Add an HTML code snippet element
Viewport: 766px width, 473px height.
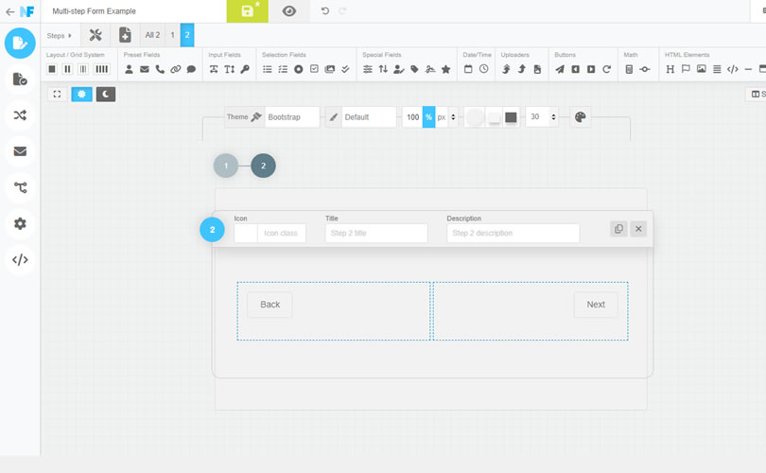point(733,69)
